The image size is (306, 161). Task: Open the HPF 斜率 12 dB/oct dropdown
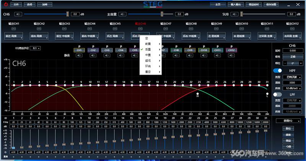tap(292, 88)
